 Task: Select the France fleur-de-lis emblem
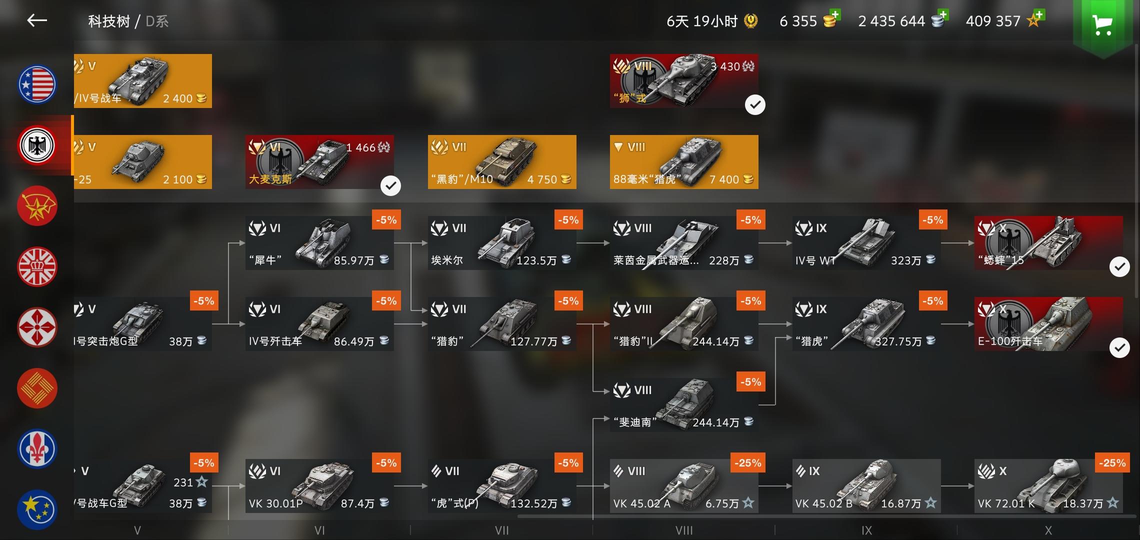pyautogui.click(x=37, y=449)
